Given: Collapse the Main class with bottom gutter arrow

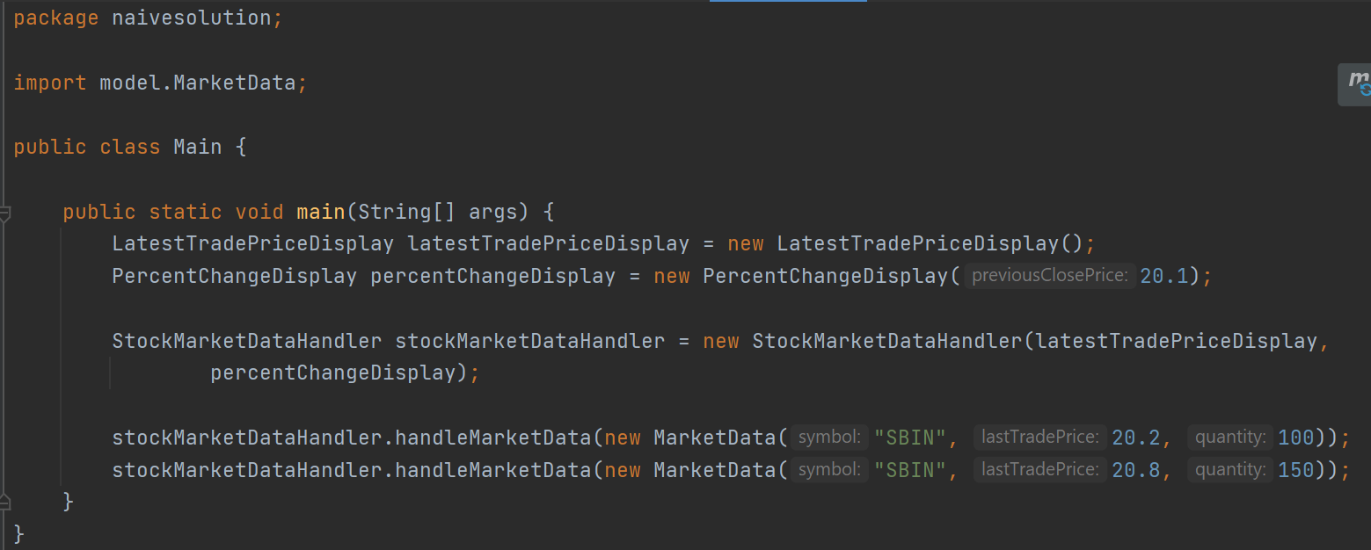Looking at the screenshot, I should [5, 503].
